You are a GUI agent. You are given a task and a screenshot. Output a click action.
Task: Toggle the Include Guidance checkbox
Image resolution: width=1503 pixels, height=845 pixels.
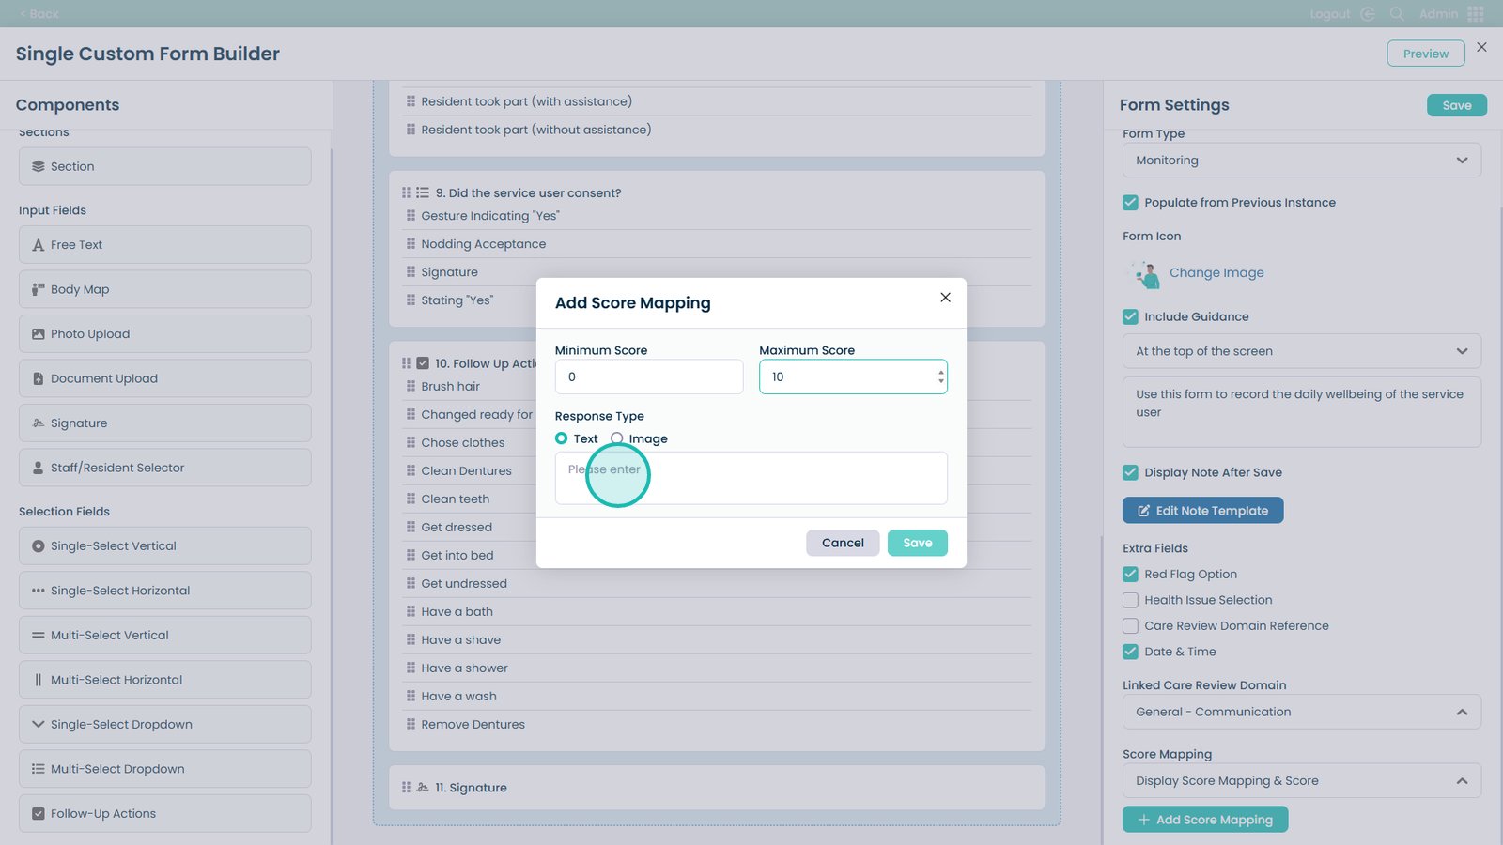point(1130,317)
